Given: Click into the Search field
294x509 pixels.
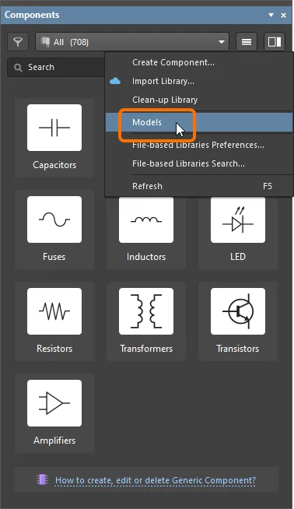Looking at the screenshot, I should point(57,67).
